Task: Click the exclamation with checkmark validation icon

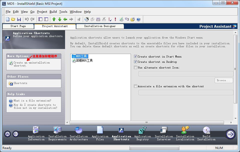Action: coord(110,19)
